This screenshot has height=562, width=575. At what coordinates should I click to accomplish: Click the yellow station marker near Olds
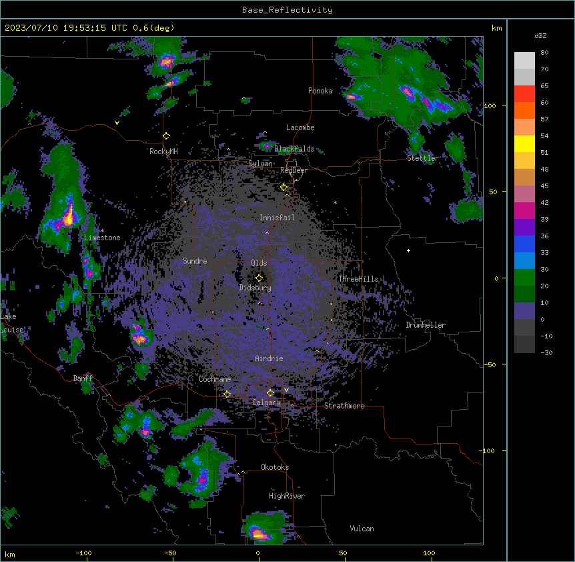coord(259,278)
